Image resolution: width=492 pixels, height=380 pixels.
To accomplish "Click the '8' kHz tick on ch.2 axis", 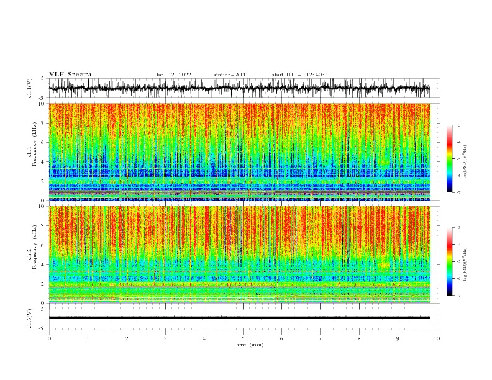I will coord(43,226).
